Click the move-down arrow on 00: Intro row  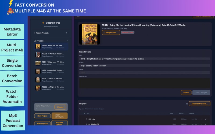click(202, 119)
